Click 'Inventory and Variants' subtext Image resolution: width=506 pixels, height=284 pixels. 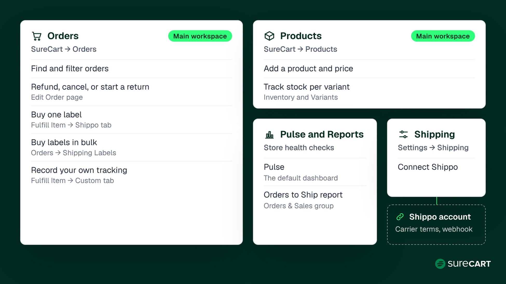(x=301, y=97)
